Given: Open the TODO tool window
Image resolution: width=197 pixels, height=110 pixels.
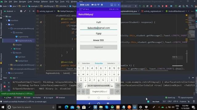Looking at the screenshot, I should [18, 97].
